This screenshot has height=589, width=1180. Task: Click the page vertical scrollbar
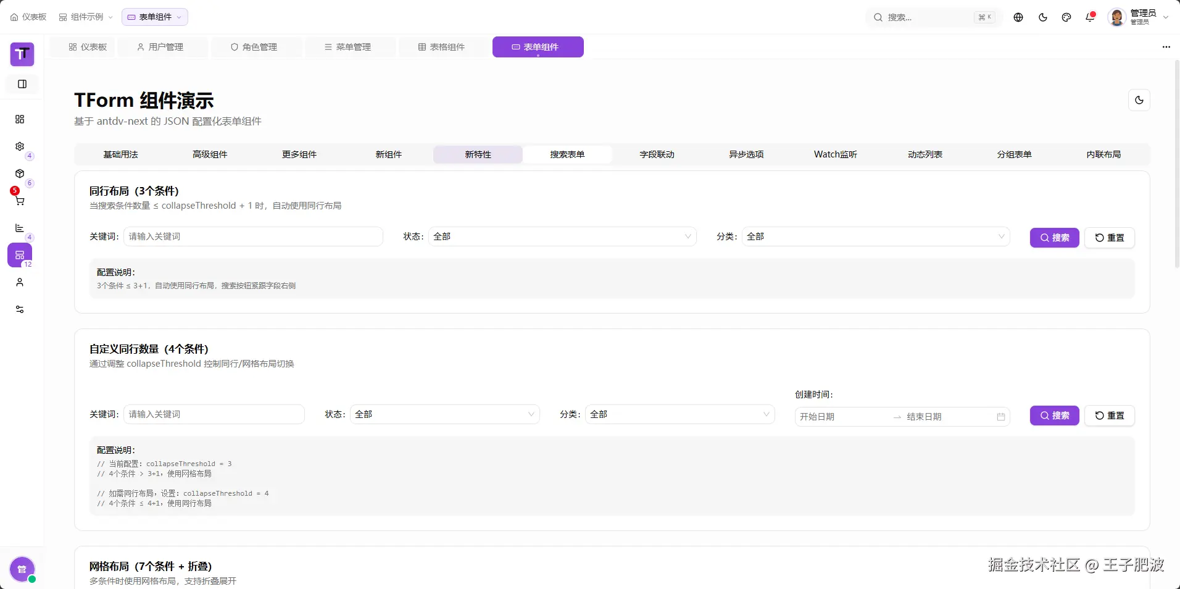(1177, 164)
